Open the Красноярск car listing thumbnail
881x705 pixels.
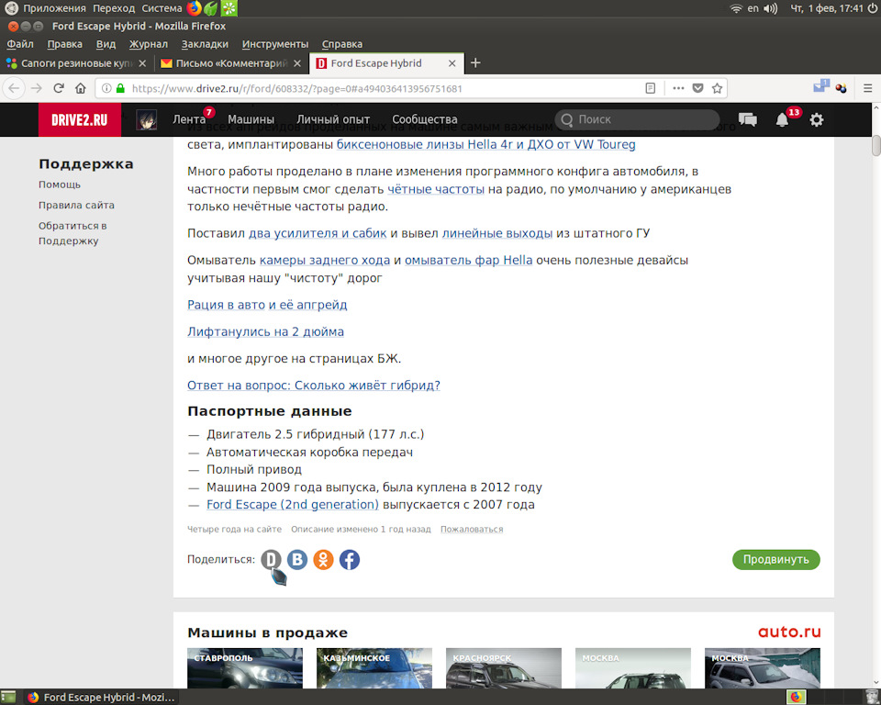tap(504, 668)
